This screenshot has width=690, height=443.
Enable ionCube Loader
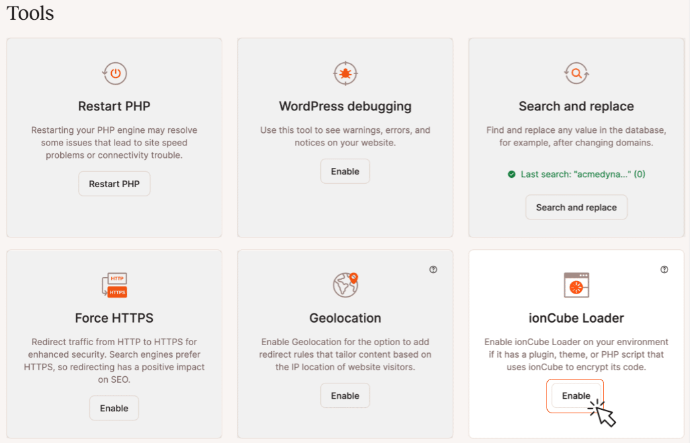pyautogui.click(x=575, y=395)
